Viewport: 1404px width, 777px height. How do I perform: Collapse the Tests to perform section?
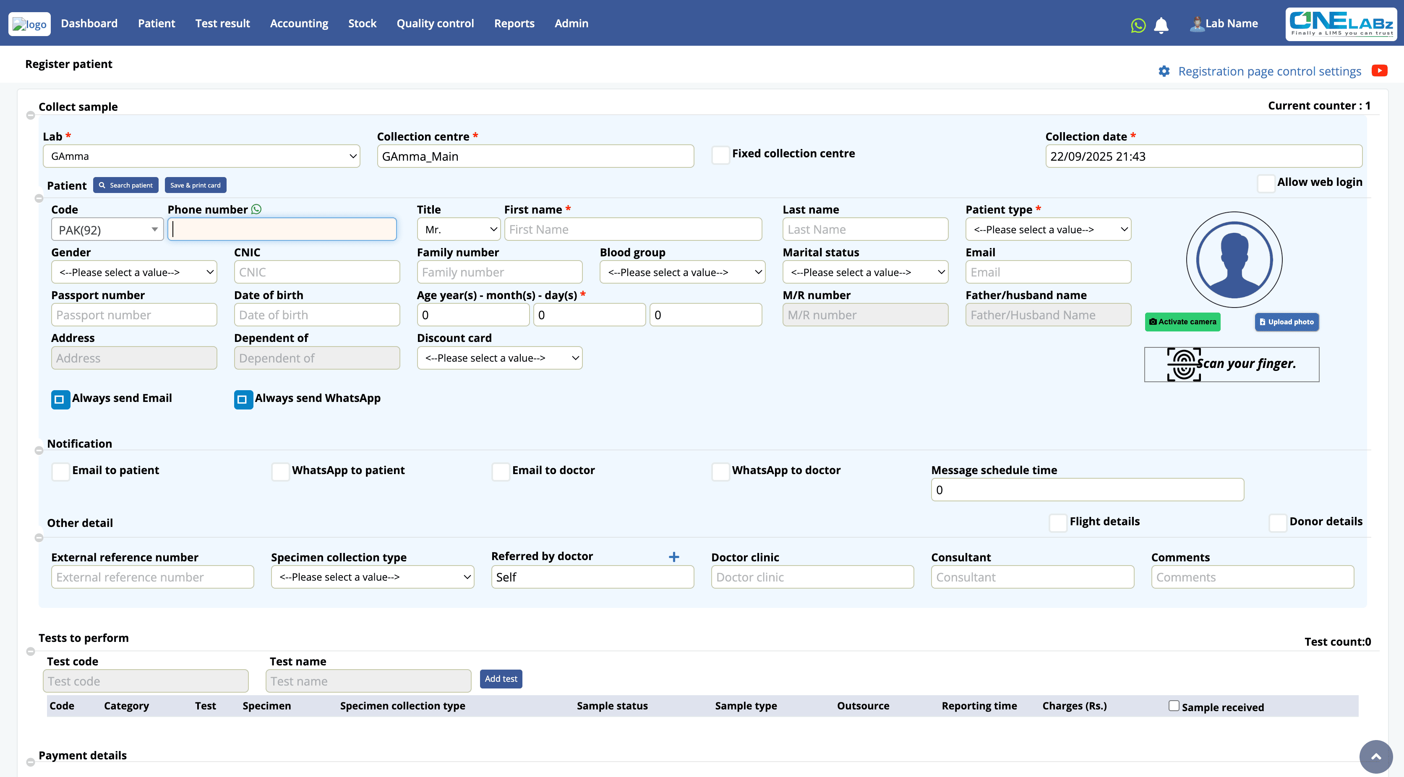31,651
